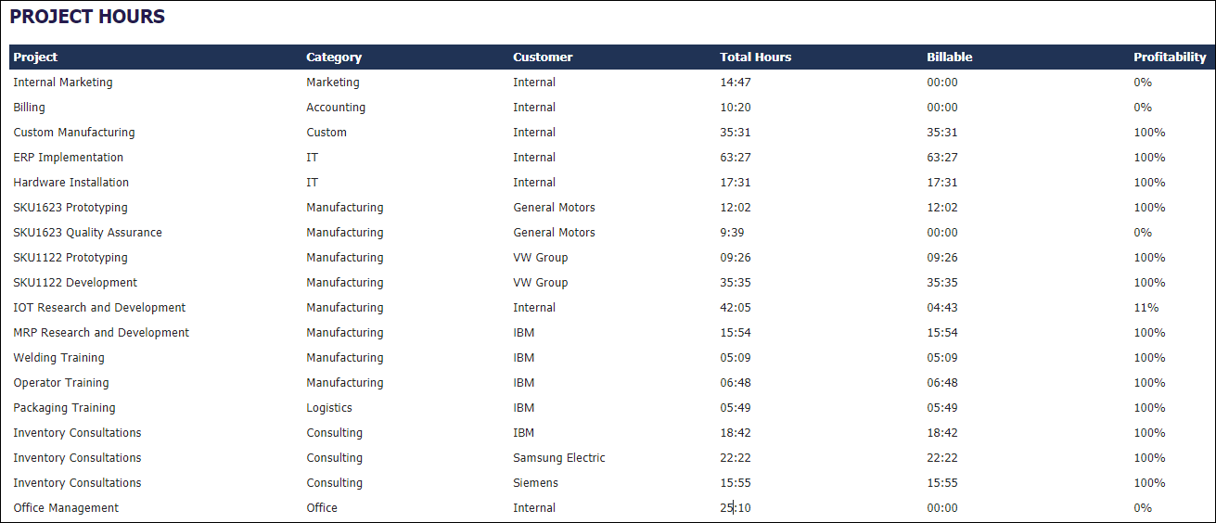
Task: Click General Motors customer for SKU1623 Prototyping
Action: tap(554, 208)
